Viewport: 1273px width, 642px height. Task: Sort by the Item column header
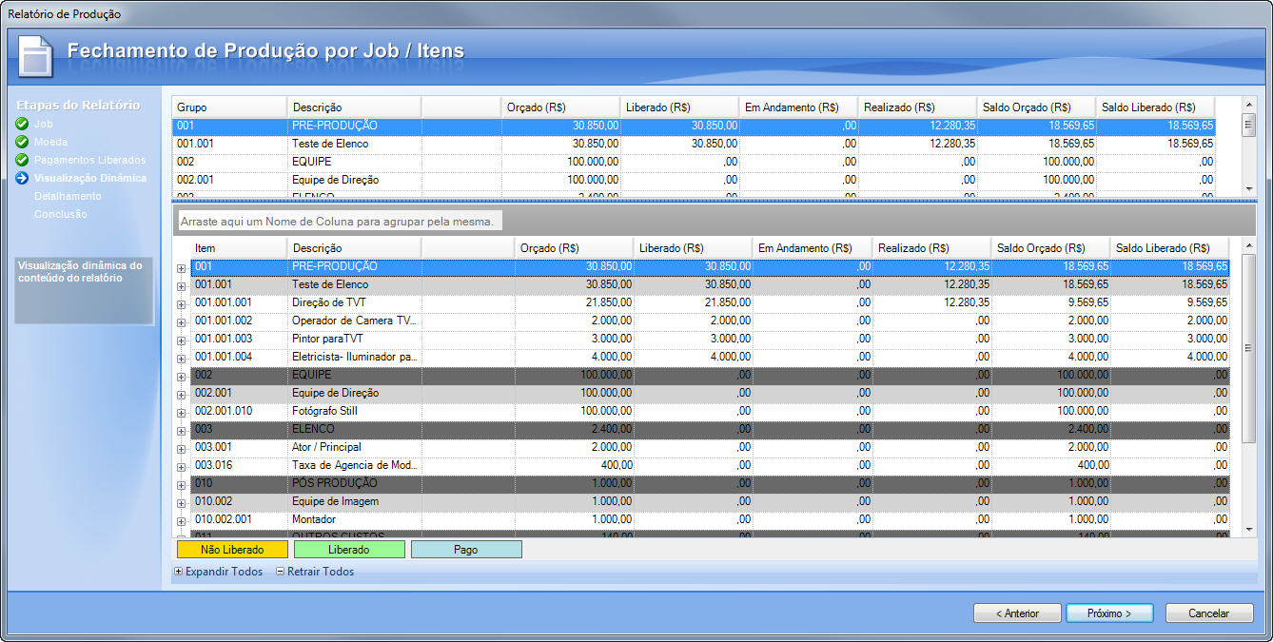238,248
